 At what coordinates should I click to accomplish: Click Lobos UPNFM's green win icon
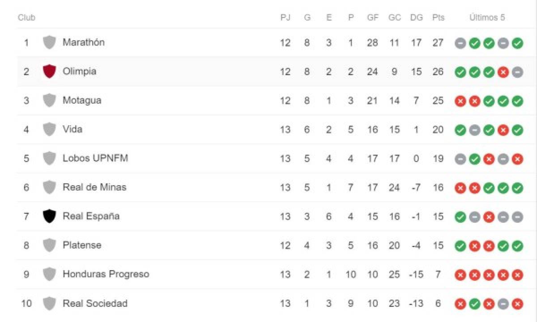point(474,159)
